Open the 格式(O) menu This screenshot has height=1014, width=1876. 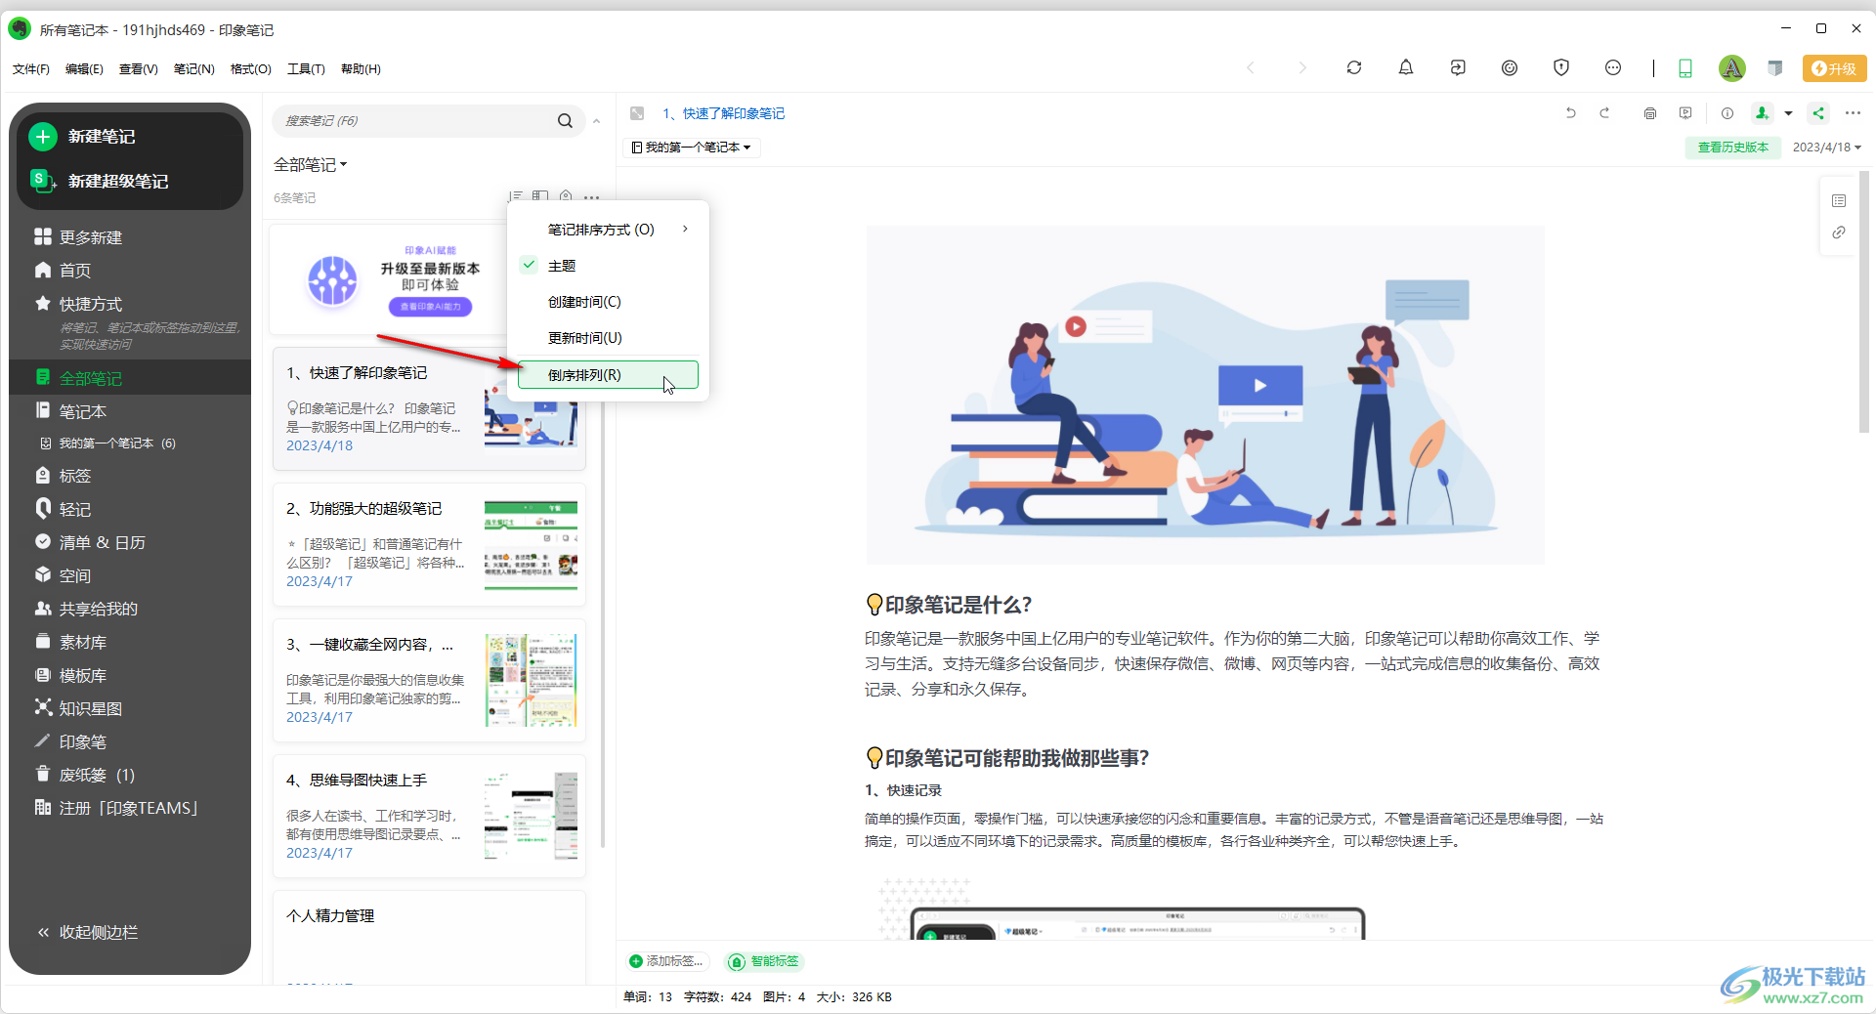[250, 69]
